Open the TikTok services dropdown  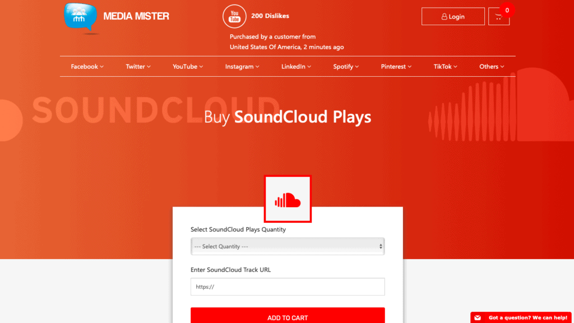click(x=445, y=67)
